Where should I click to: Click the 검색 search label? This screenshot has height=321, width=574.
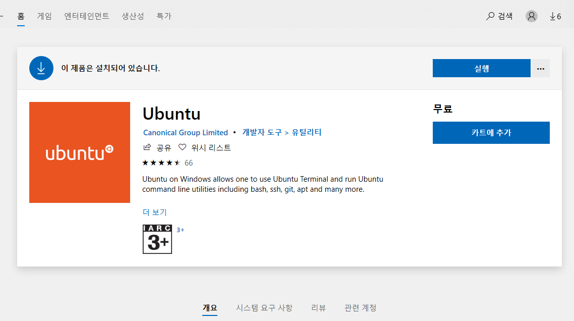(x=505, y=16)
